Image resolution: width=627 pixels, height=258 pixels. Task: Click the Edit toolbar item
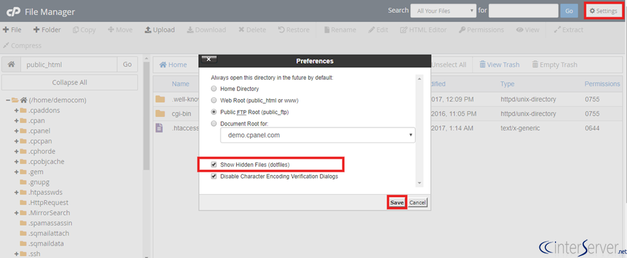378,30
